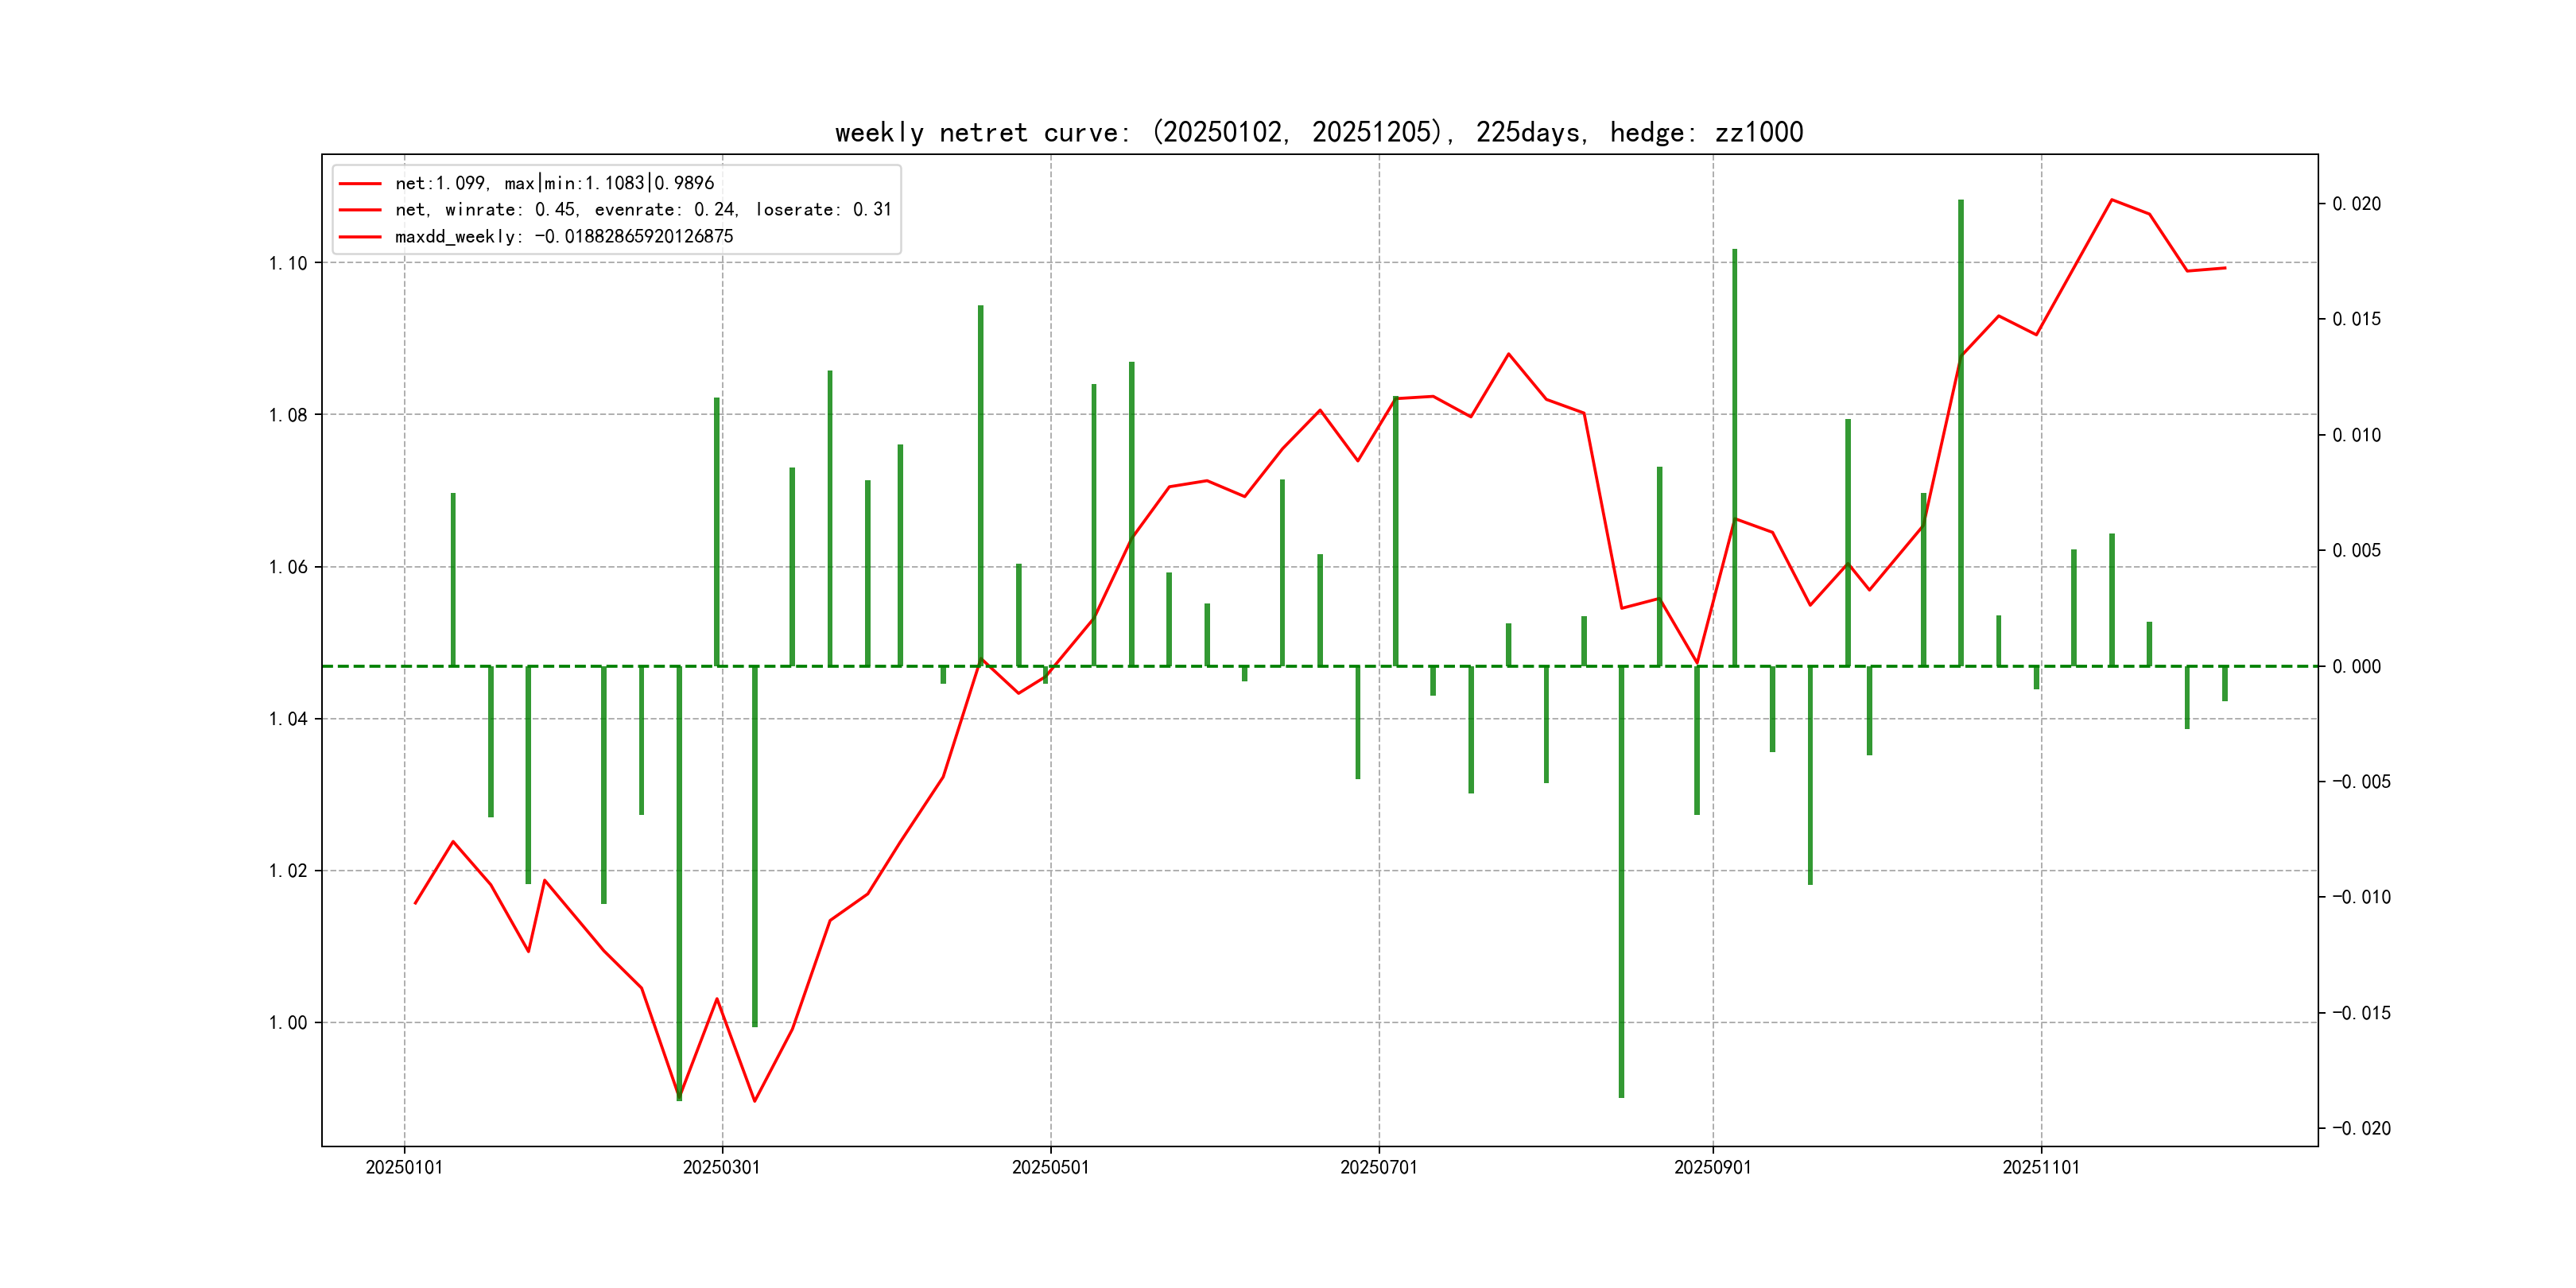Viewport: 2576px width, 1288px height.
Task: Click the 0.010 right axis tick label
Action: point(2356,435)
